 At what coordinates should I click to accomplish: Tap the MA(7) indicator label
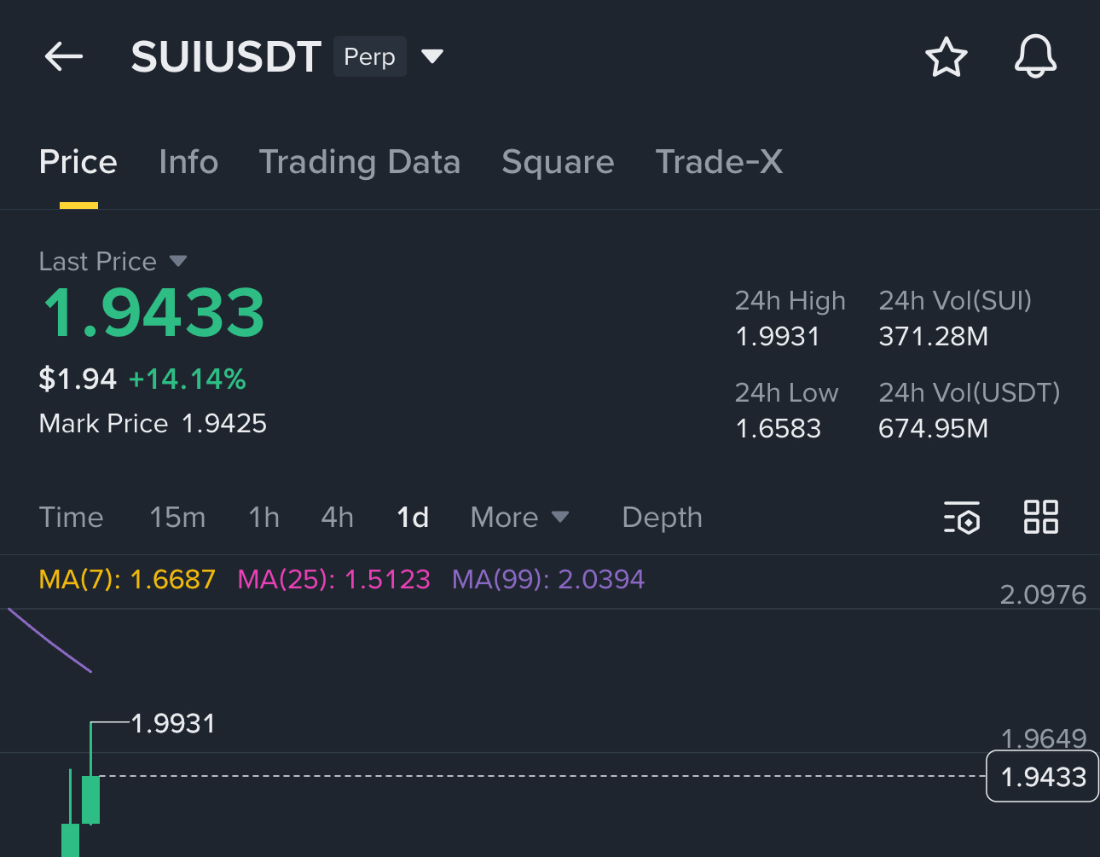[x=127, y=580]
